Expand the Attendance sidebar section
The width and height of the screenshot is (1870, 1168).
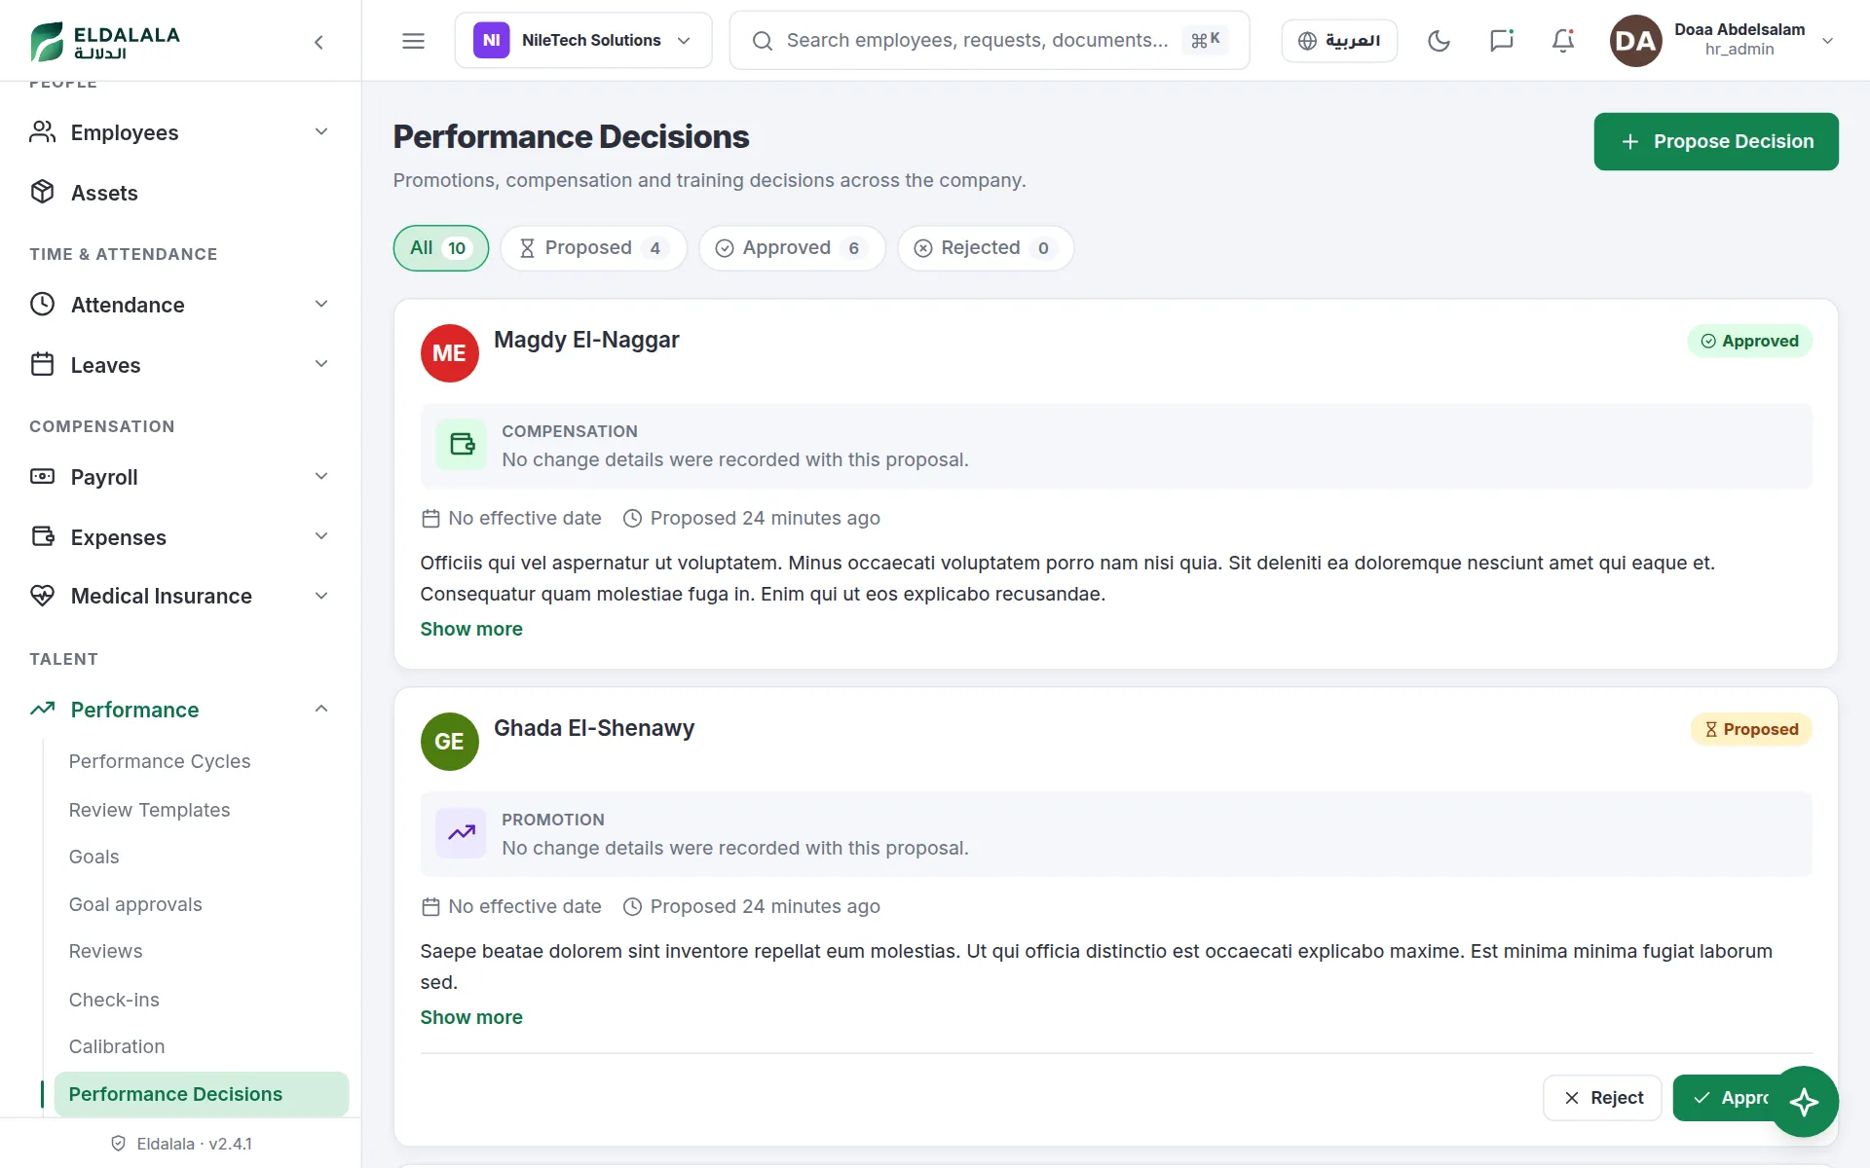[180, 305]
